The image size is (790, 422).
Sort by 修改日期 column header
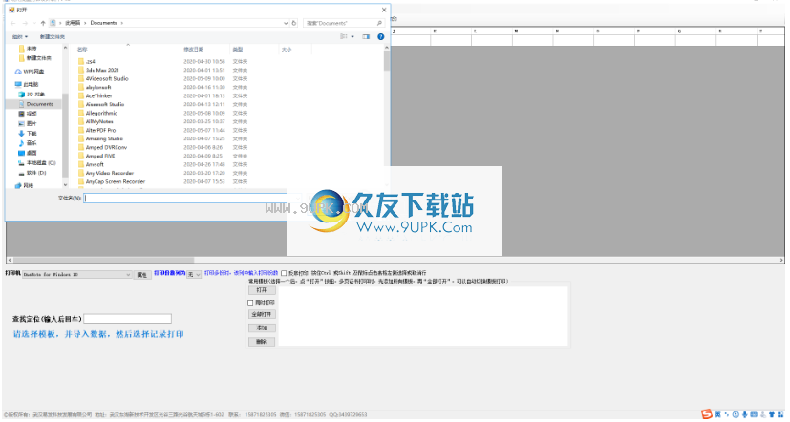[194, 50]
